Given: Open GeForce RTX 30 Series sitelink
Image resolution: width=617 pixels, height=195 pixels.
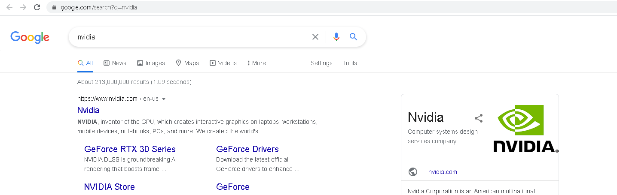Looking at the screenshot, I should [130, 149].
